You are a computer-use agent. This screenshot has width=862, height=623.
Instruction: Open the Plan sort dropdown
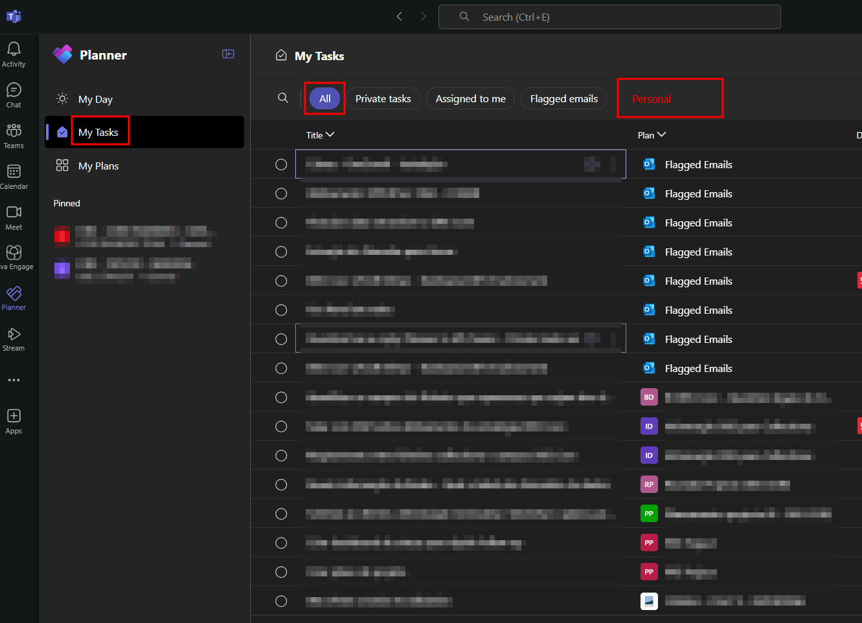[652, 135]
